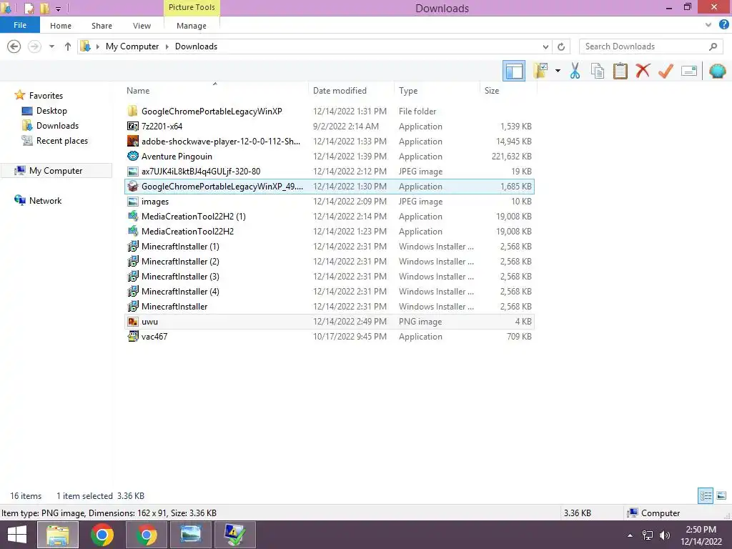Select the Aventure Pingouin application
732x549 pixels.
click(330, 156)
